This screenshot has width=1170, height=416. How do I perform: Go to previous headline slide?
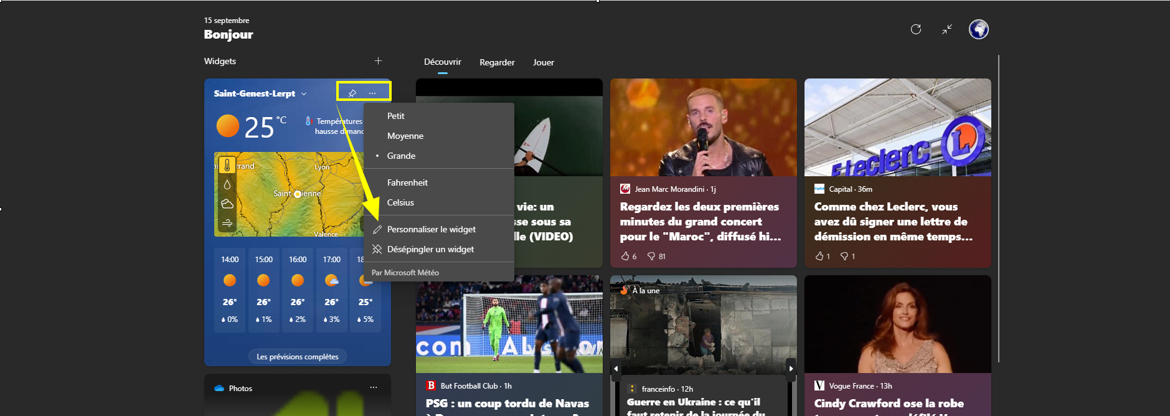pyautogui.click(x=616, y=369)
